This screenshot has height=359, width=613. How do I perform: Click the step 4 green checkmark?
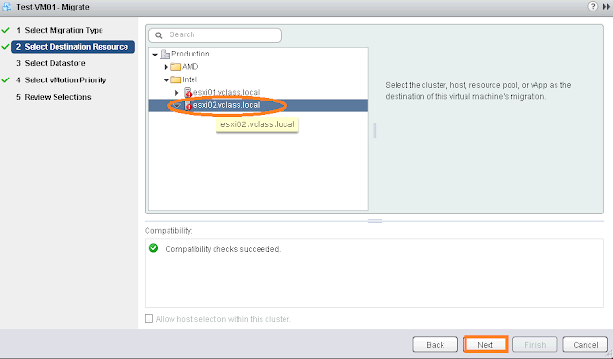coord(5,80)
